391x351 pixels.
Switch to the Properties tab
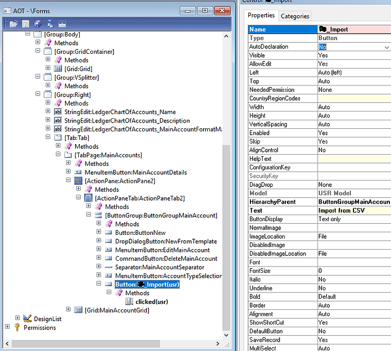[261, 15]
